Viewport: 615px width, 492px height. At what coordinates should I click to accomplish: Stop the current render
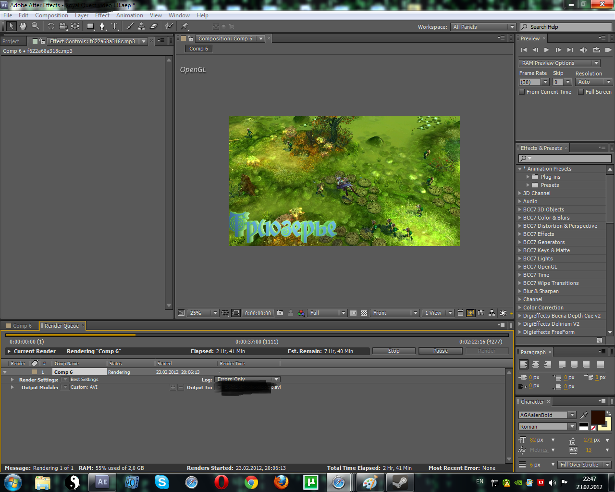(394, 351)
